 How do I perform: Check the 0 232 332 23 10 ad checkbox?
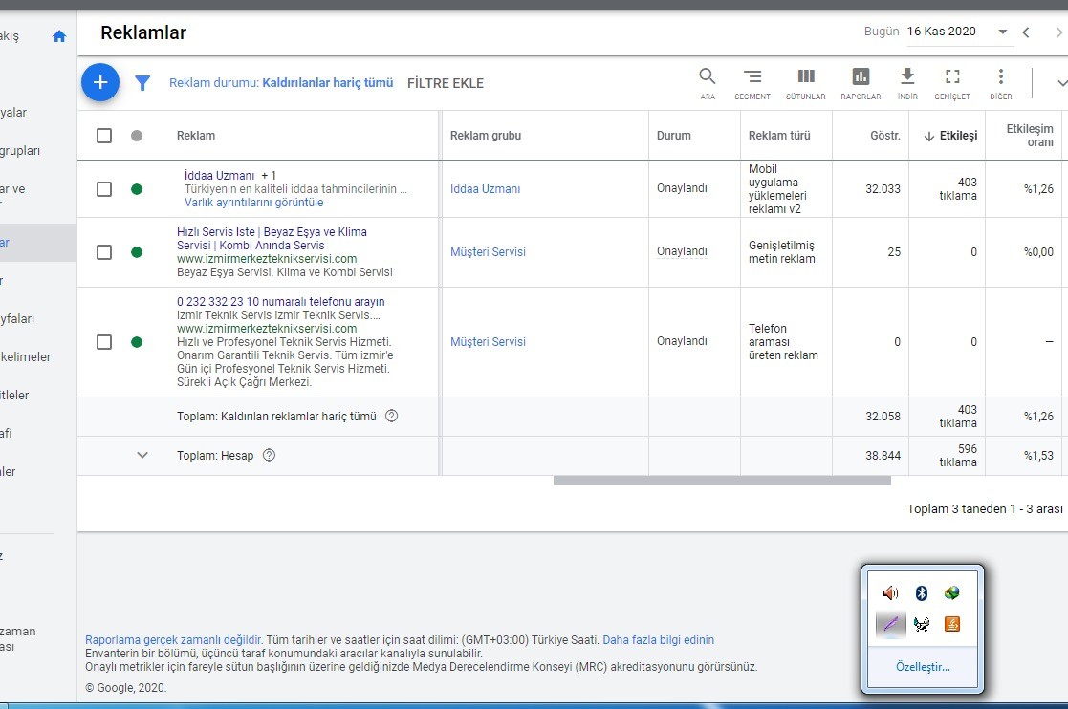pos(104,341)
